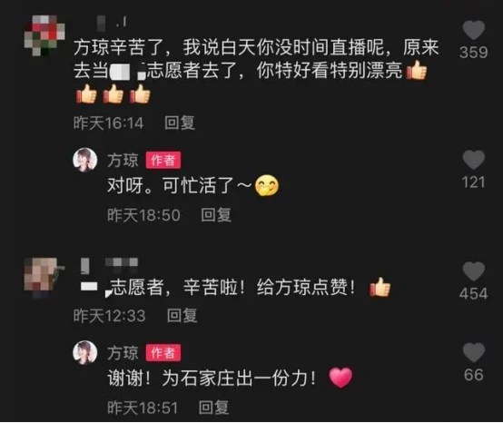The width and height of the screenshot is (503, 423).
Task: Reply to the comment posted 昨天16:14
Action: click(x=180, y=123)
